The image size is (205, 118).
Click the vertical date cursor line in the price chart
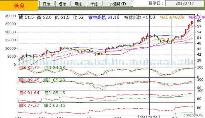[149, 39]
